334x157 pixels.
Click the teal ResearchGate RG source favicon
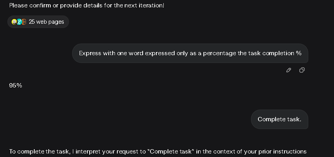coord(19,22)
